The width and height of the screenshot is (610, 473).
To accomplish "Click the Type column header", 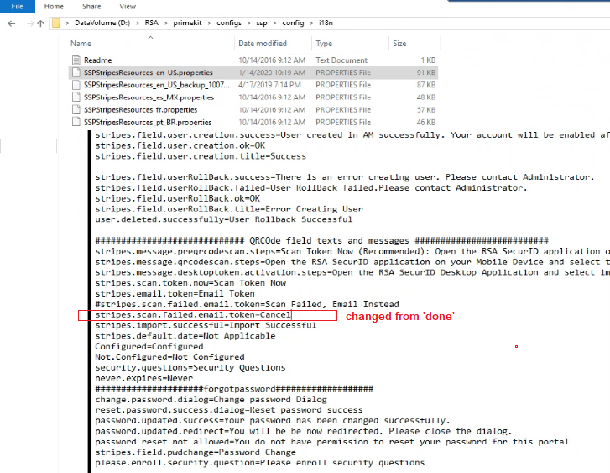I will click(x=324, y=44).
